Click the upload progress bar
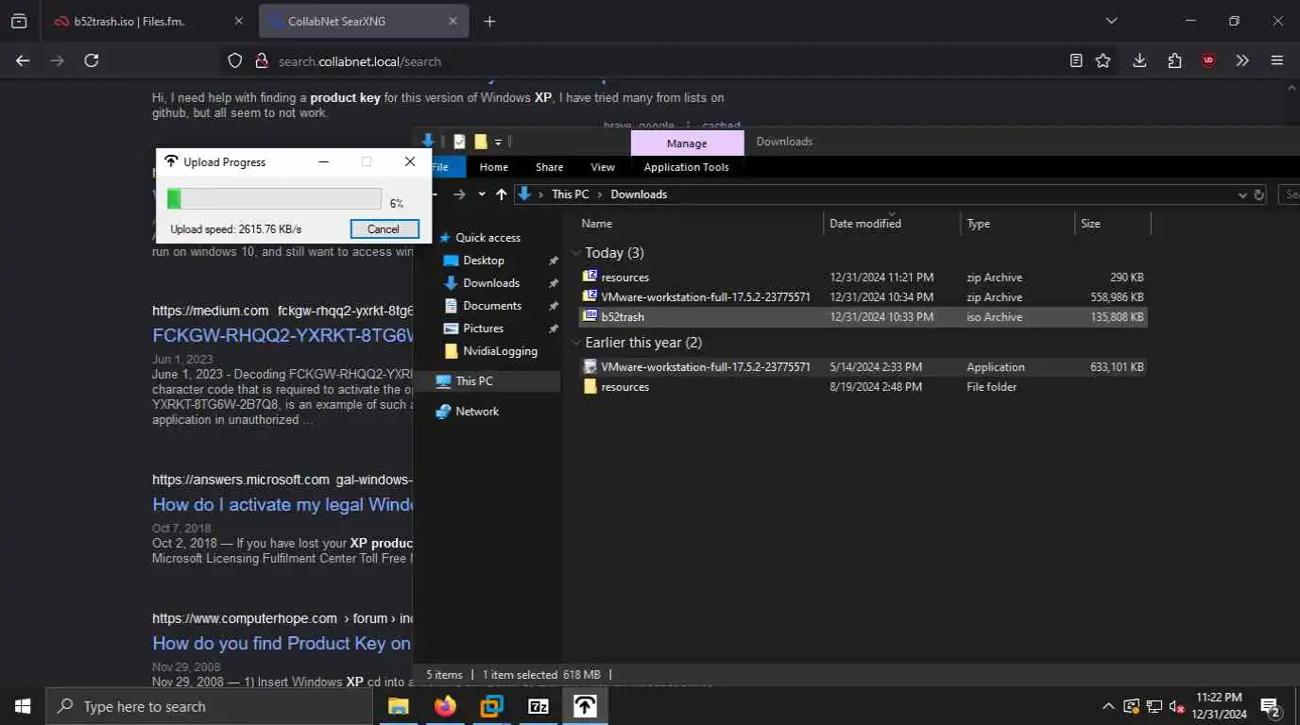Image resolution: width=1300 pixels, height=725 pixels. 274,199
